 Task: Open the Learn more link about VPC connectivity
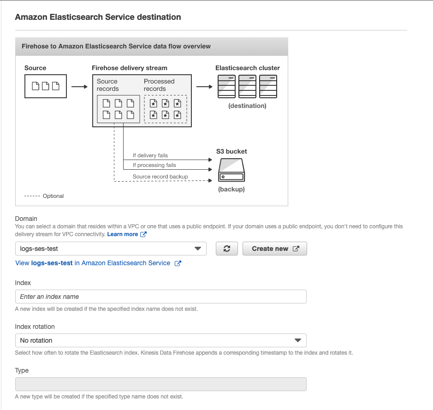pos(123,234)
